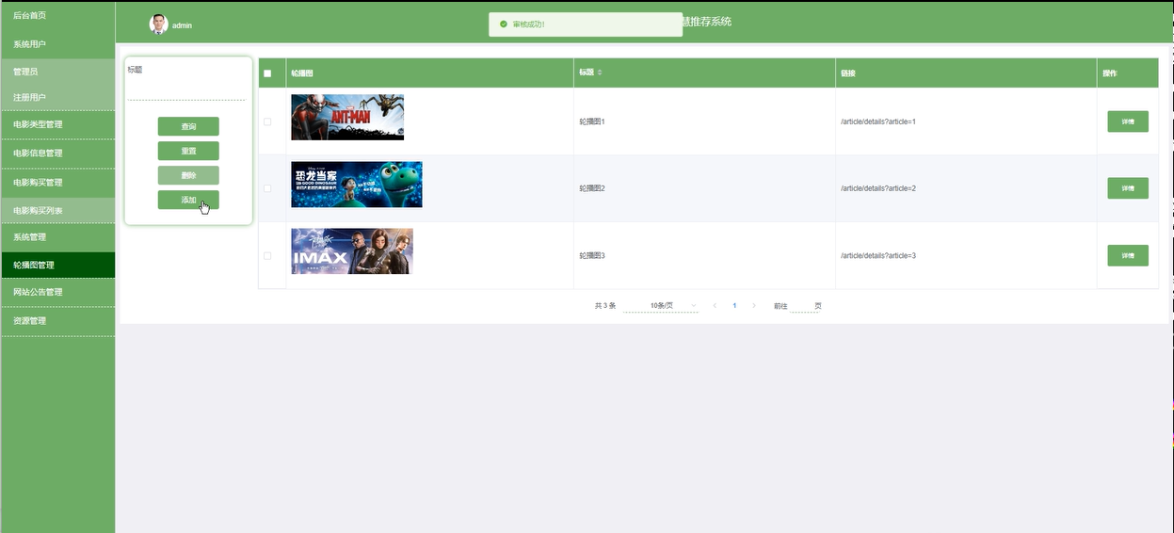The height and width of the screenshot is (533, 1174).
Task: Go to previous page arrow
Action: coord(715,306)
